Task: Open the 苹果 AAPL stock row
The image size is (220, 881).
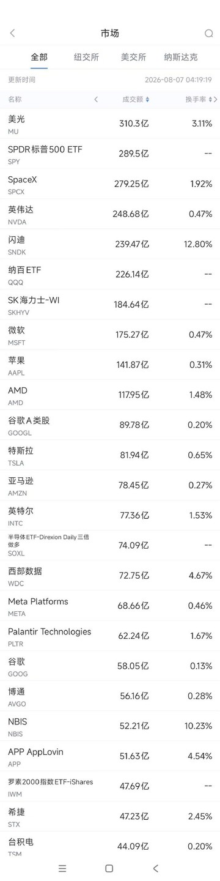Action: [x=110, y=365]
